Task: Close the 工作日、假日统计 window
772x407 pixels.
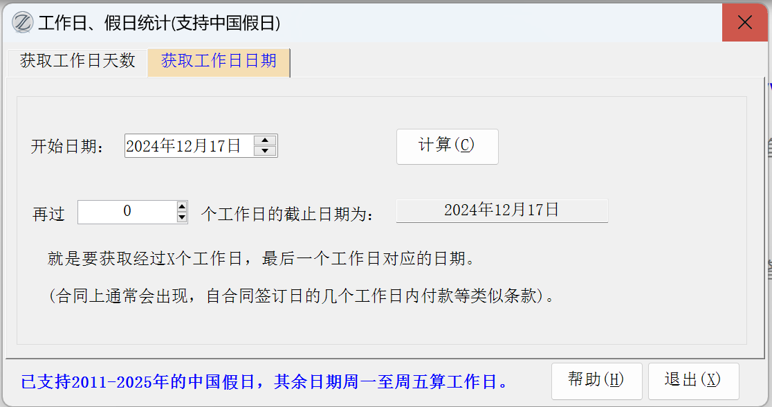Action: [x=744, y=23]
